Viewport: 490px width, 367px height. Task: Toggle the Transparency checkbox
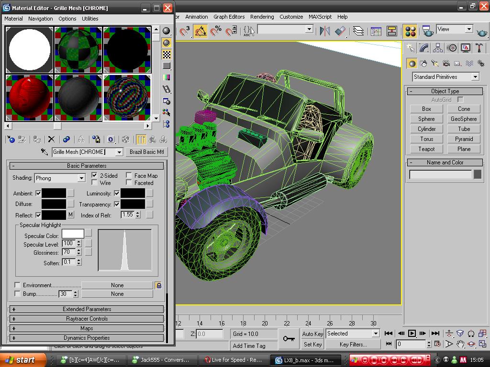click(x=117, y=204)
